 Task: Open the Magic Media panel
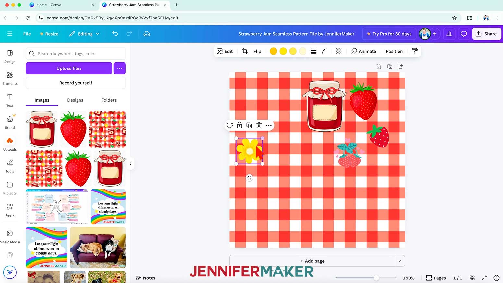pos(10,237)
